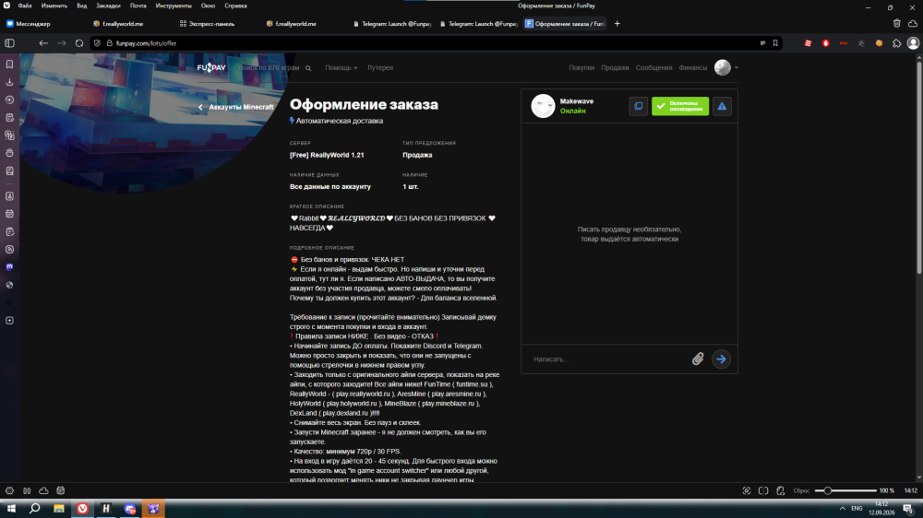923x518 pixels.
Task: Open tracker blocker shield in address bar
Action: pyautogui.click(x=97, y=43)
